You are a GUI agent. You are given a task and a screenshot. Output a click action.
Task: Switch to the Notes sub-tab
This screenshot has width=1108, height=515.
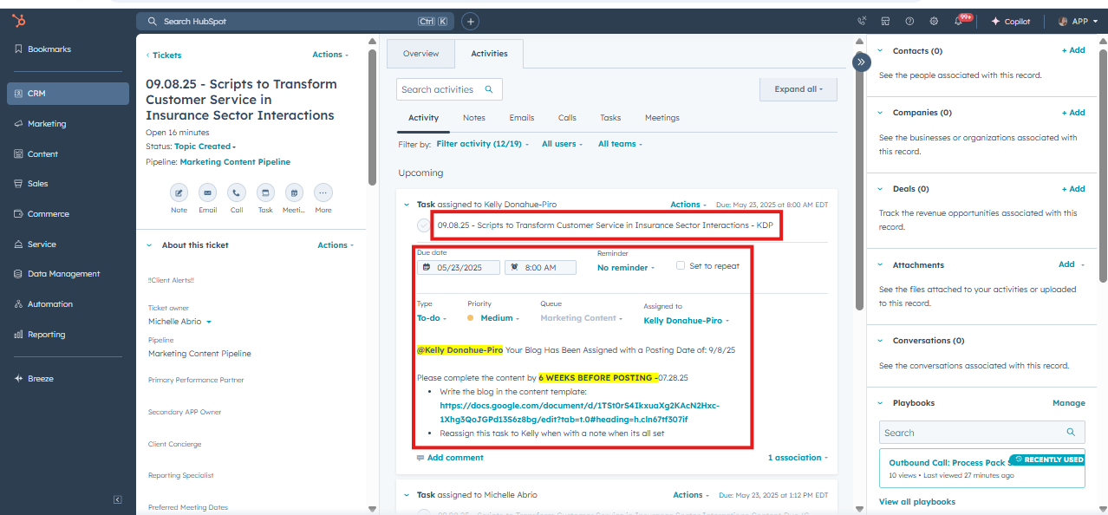pyautogui.click(x=474, y=118)
